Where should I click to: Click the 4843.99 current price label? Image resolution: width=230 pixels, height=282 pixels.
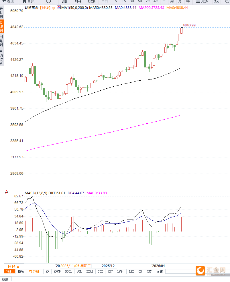pos(189,25)
